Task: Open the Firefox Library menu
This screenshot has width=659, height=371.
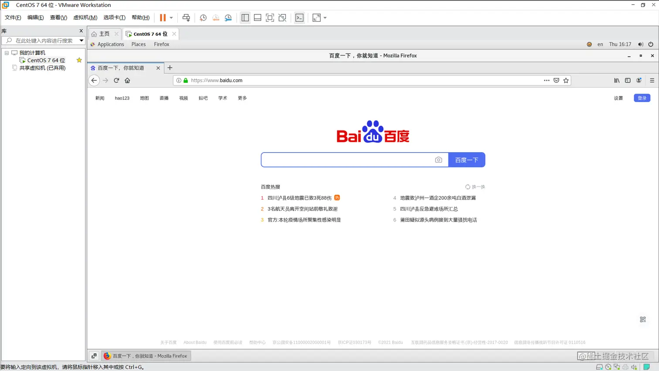Action: pyautogui.click(x=617, y=81)
